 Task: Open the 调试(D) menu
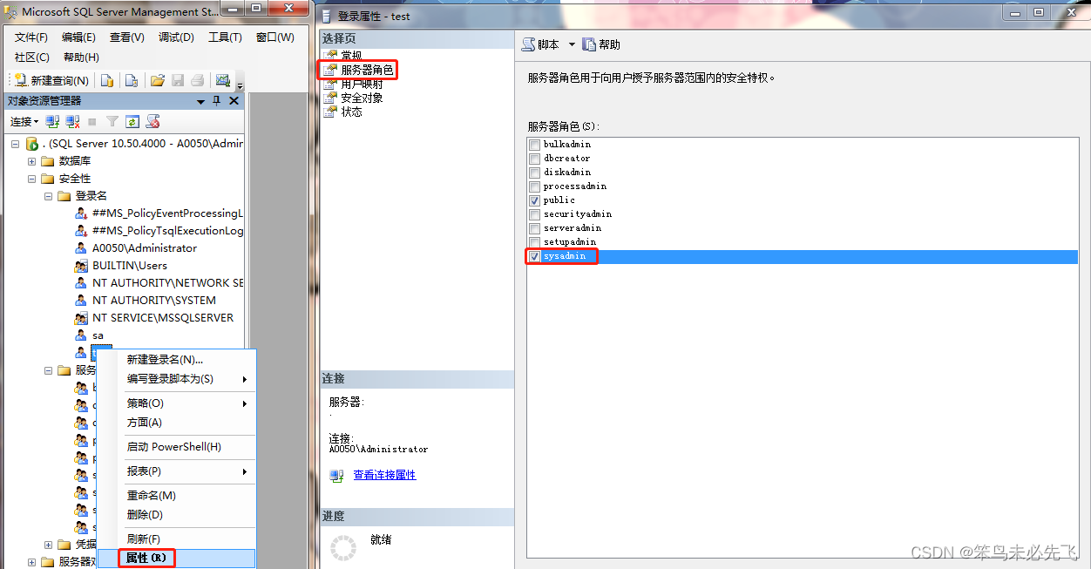176,37
